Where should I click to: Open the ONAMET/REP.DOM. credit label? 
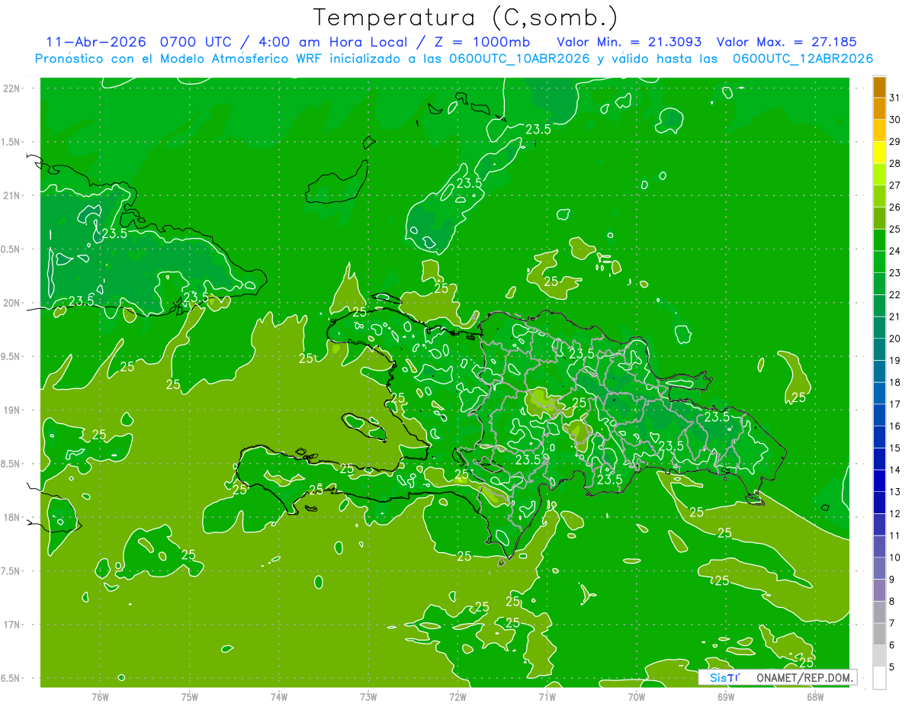point(804,677)
